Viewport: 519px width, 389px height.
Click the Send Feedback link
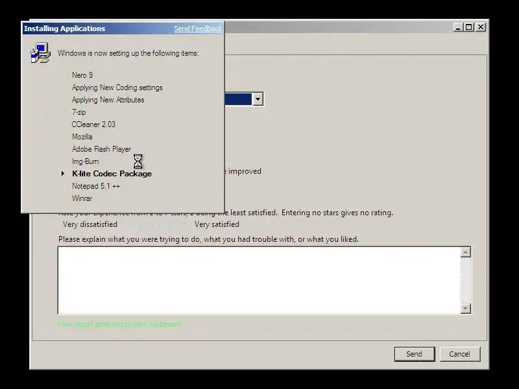coord(198,29)
